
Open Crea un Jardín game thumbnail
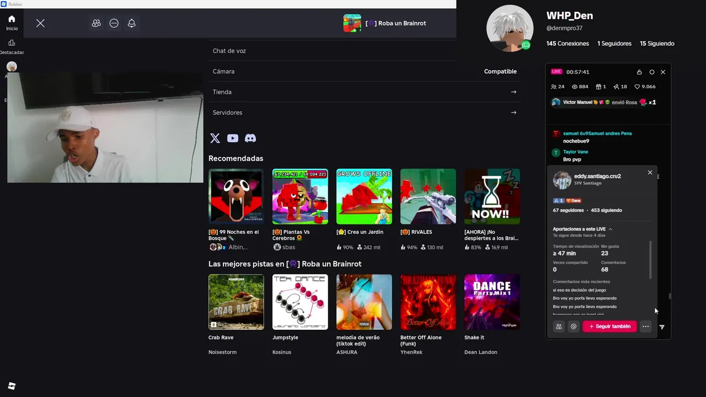pos(364,196)
